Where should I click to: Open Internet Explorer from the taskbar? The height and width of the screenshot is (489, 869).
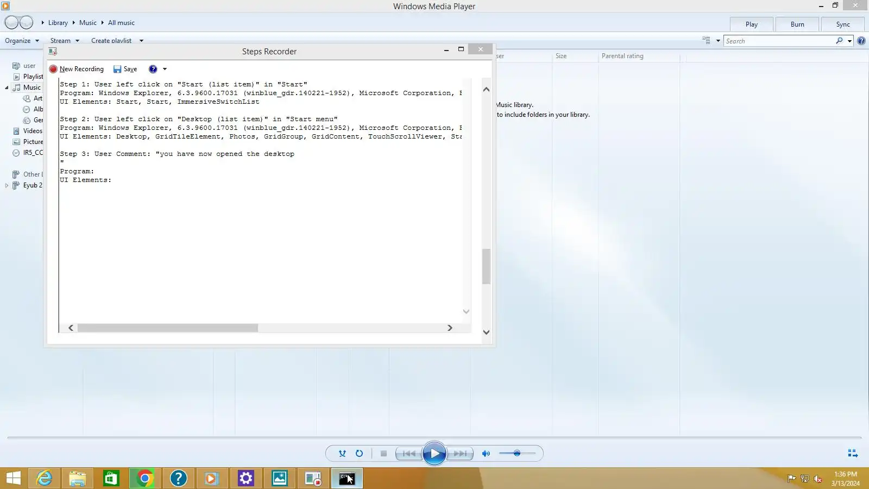(44, 478)
